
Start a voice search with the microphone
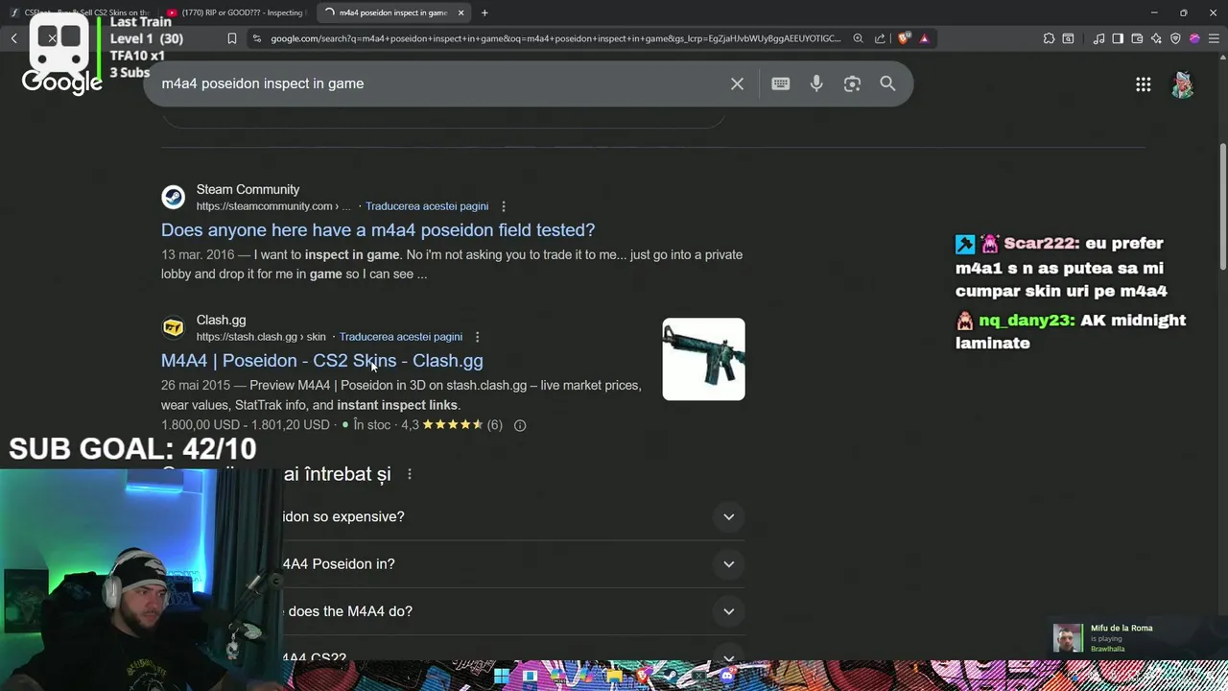click(816, 83)
